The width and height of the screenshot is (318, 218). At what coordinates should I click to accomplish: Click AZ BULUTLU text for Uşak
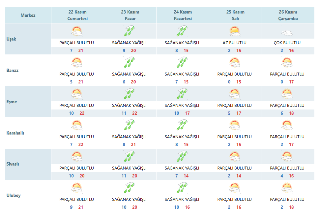pyautogui.click(x=234, y=43)
